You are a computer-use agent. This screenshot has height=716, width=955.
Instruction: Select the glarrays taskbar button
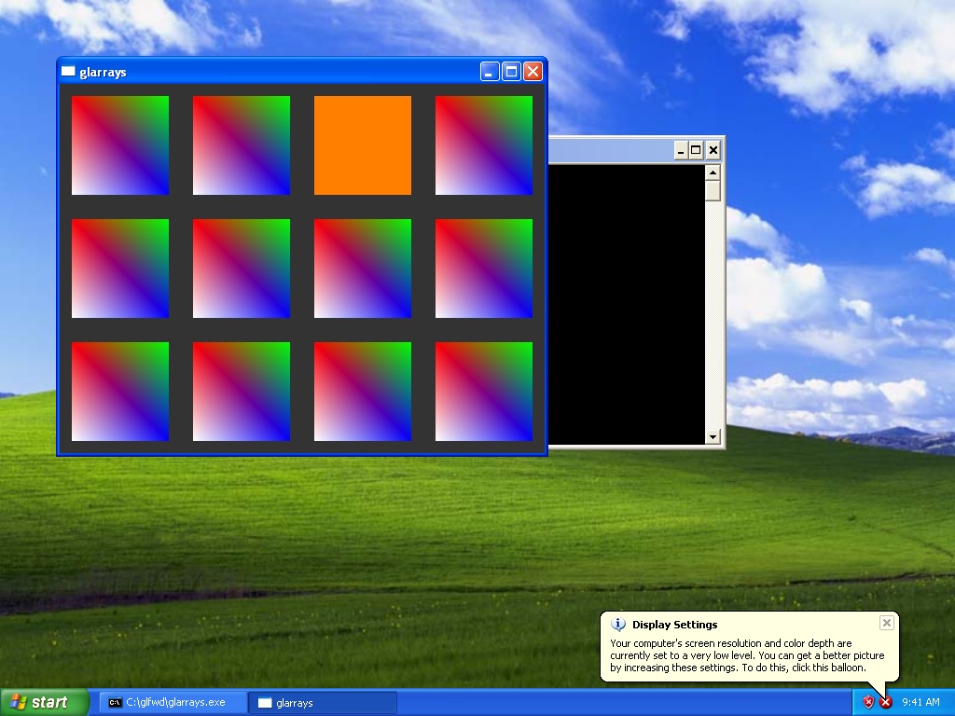(323, 703)
